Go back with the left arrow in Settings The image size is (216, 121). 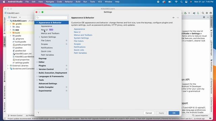173,18
